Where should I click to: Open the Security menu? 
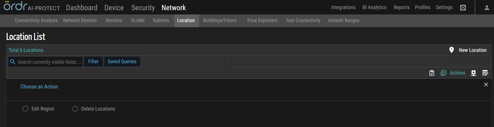coord(143,8)
